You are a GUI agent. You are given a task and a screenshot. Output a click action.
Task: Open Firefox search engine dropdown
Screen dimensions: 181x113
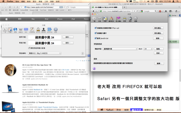(142, 11)
